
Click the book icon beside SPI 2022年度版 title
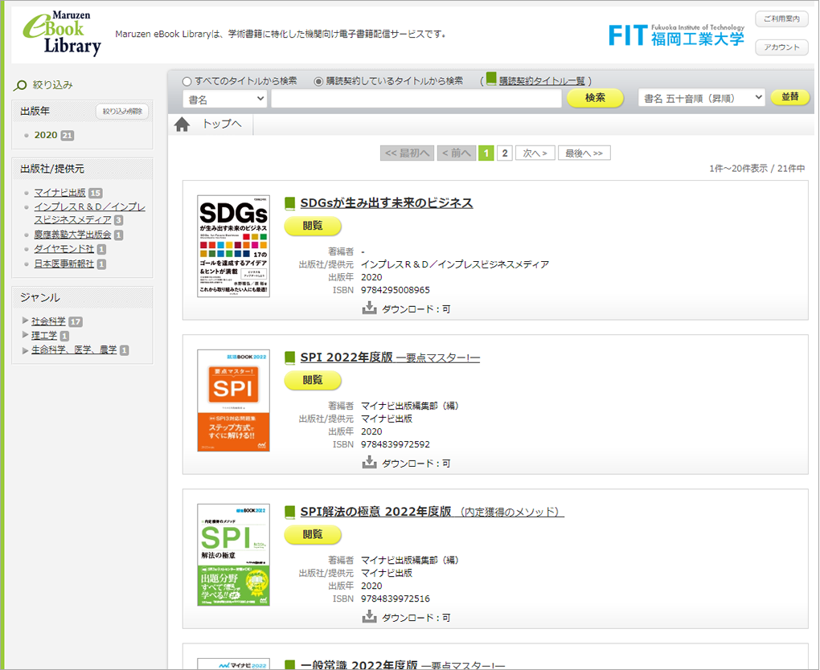point(289,358)
